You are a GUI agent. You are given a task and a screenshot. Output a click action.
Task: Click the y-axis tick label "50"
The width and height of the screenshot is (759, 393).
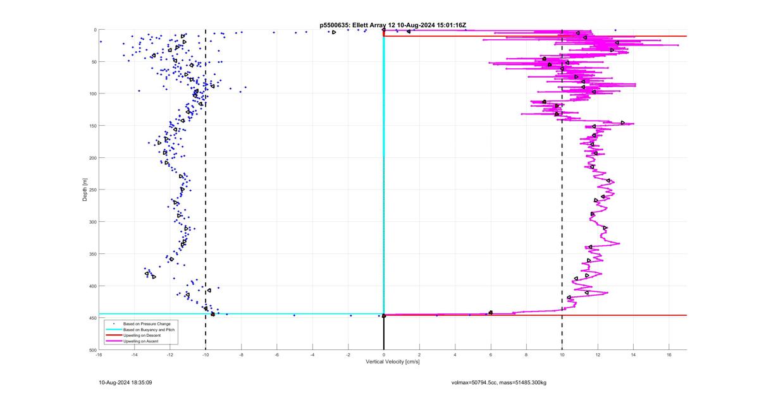click(x=94, y=62)
